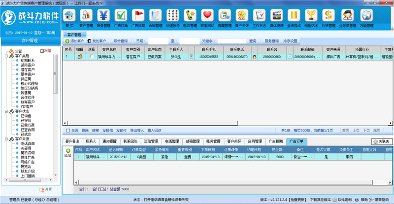Image resolution: width=394 pixels, height=204 pixels.
Task: Switch to 联系人 tab
Action: pyautogui.click(x=91, y=141)
